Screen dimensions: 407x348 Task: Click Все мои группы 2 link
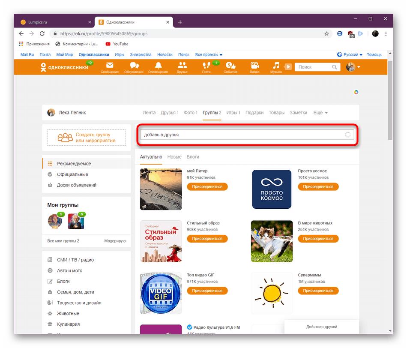tap(63, 241)
